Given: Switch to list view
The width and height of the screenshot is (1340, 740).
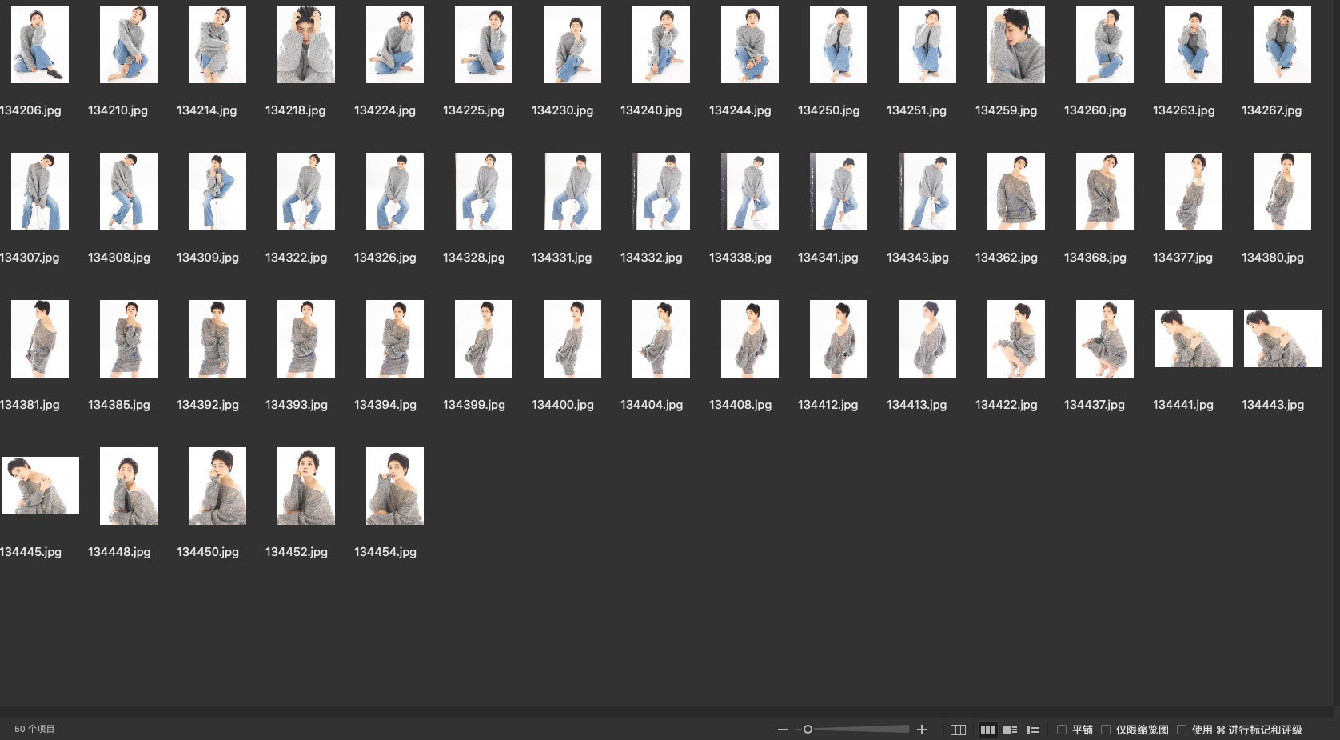Looking at the screenshot, I should [1033, 730].
